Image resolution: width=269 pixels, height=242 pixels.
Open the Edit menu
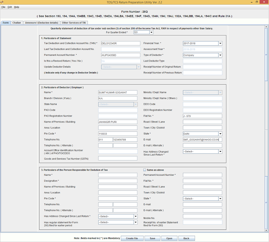coord(10,7)
